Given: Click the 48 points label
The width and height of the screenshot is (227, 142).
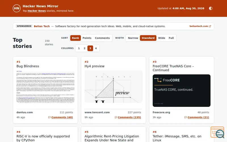Looking at the screenshot, I should (x=203, y=112).
